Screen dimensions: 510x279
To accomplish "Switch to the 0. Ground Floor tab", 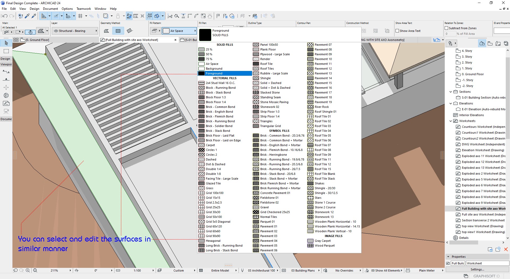I will pyautogui.click(x=37, y=40).
